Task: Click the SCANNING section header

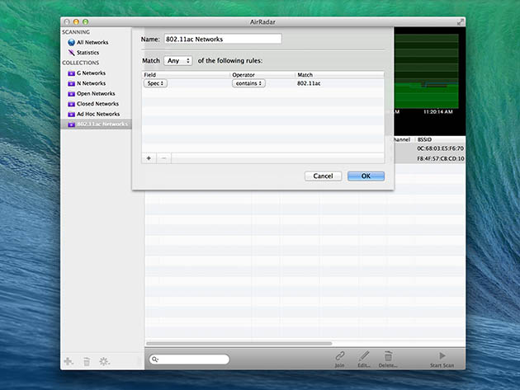Action: click(76, 32)
